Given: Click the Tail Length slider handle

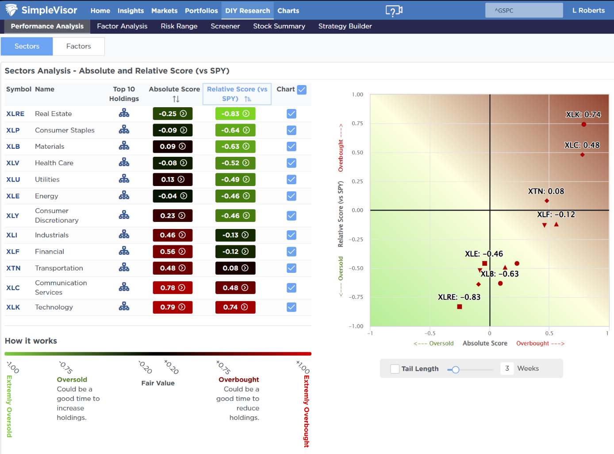Looking at the screenshot, I should (x=455, y=369).
